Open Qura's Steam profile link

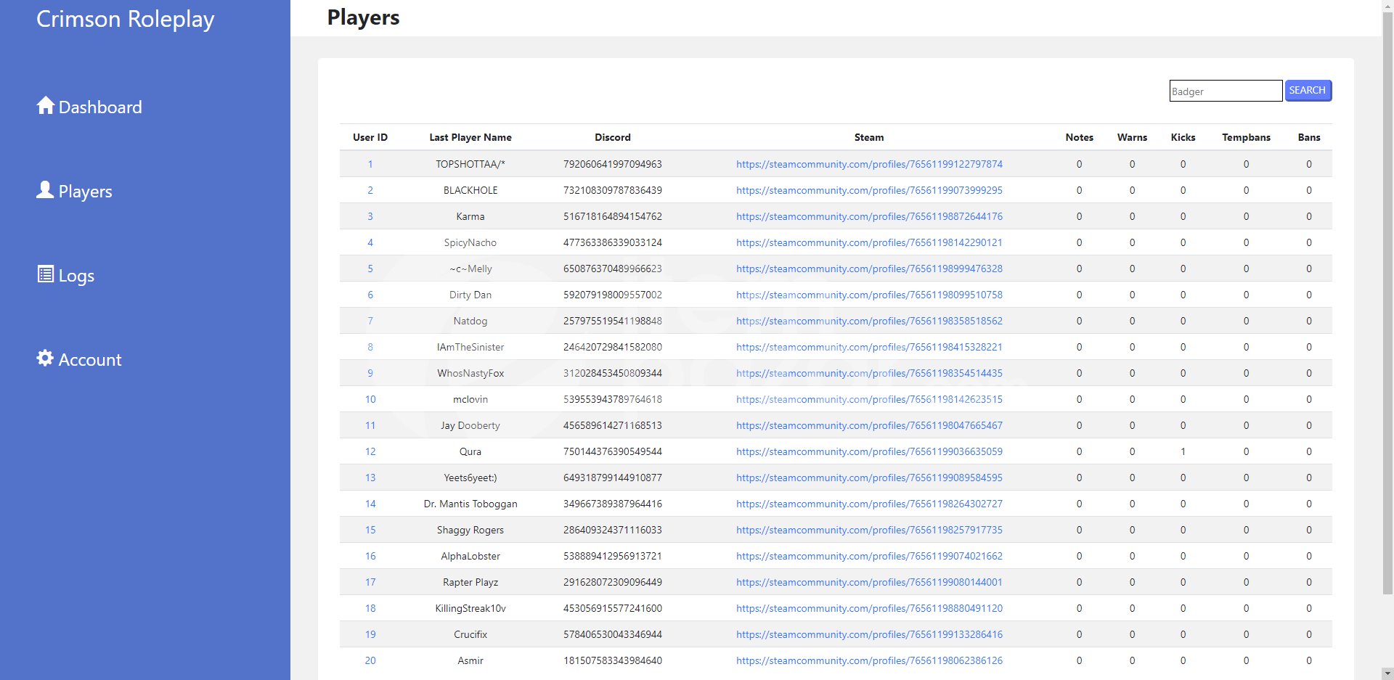tap(869, 451)
